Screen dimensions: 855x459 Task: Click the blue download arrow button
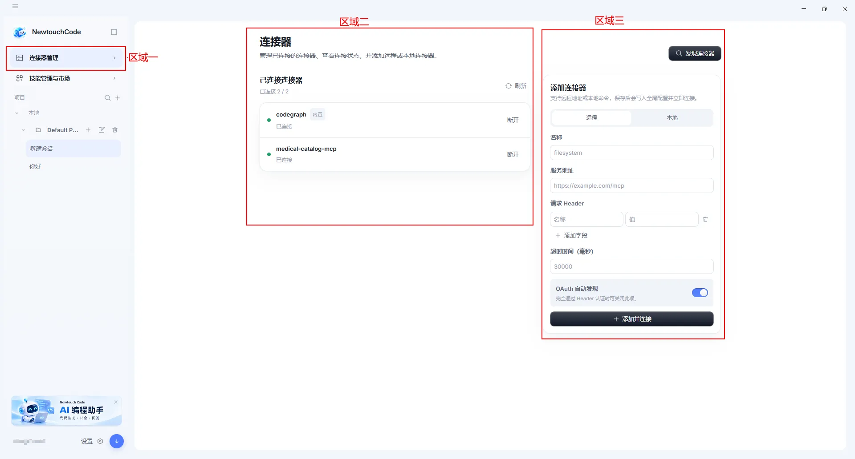point(117,441)
